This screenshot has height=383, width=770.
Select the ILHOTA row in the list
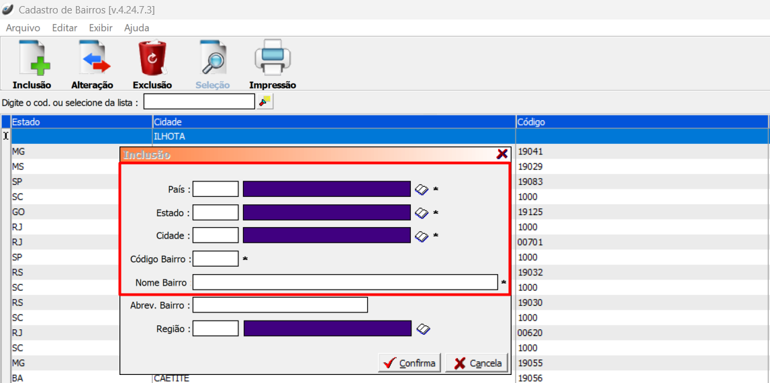coord(333,136)
